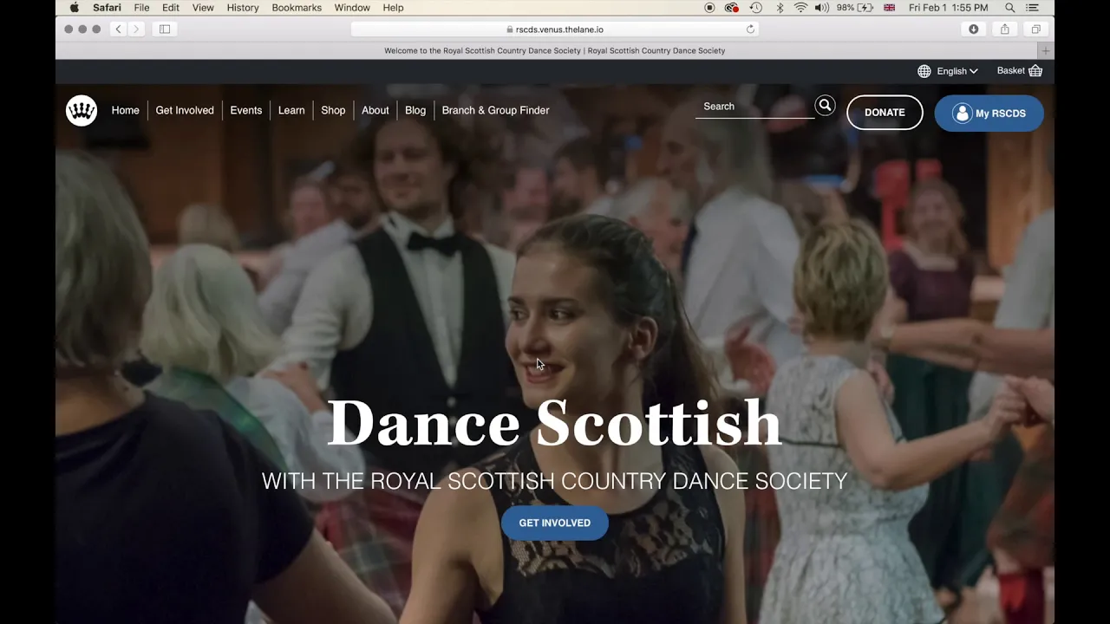The image size is (1110, 624).
Task: Click the DONATE button
Action: 885,113
